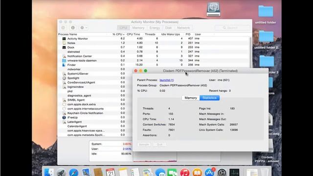This screenshot has width=313, height=176.
Task: Select the Notes process row
Action: pyautogui.click(x=153, y=43)
